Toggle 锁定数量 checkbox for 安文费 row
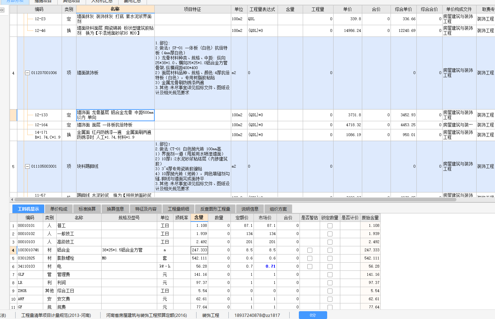This screenshot has height=319, width=495. pyautogui.click(x=330, y=299)
